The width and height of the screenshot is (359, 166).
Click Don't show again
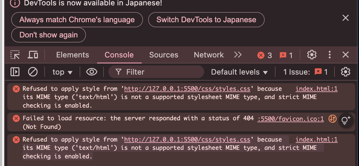(x=48, y=35)
